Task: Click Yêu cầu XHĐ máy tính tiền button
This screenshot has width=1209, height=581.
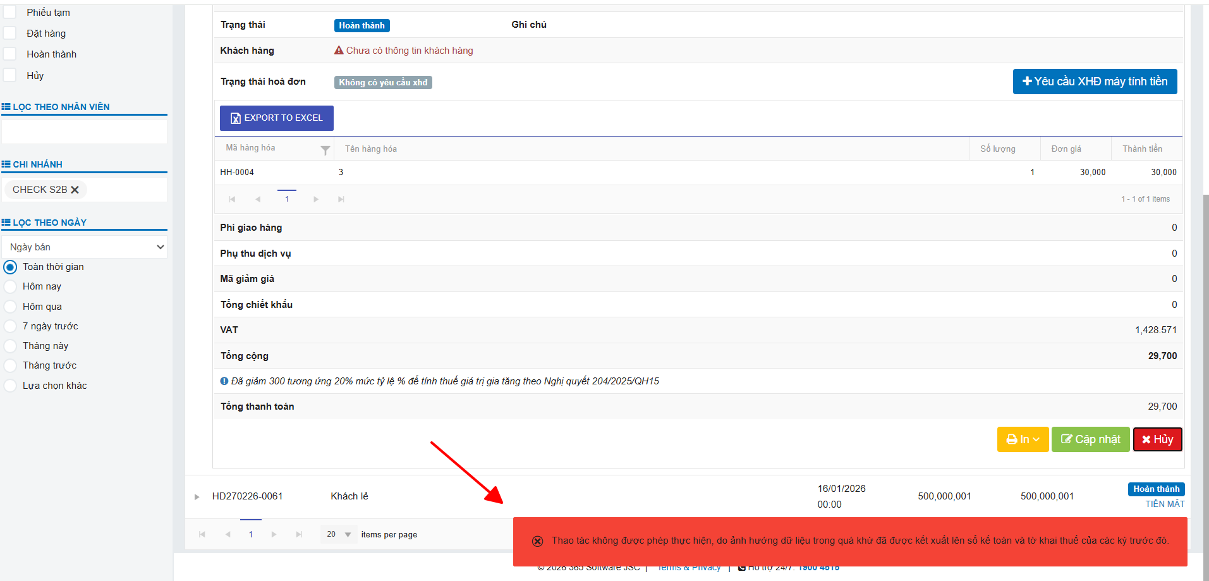Action: [x=1095, y=82]
